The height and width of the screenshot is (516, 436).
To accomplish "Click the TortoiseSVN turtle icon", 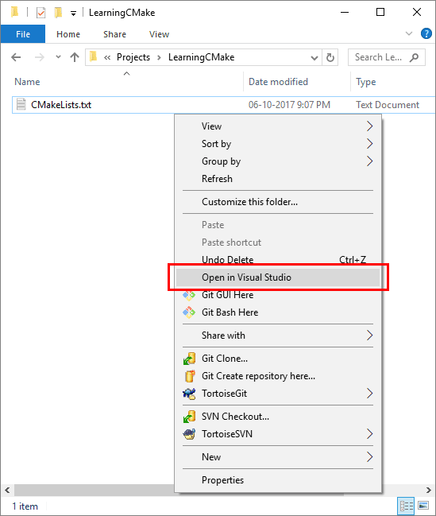I will (189, 434).
